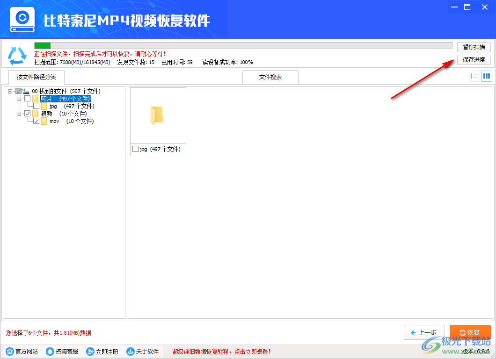Click the jpg folder icon in tree

click(44, 106)
